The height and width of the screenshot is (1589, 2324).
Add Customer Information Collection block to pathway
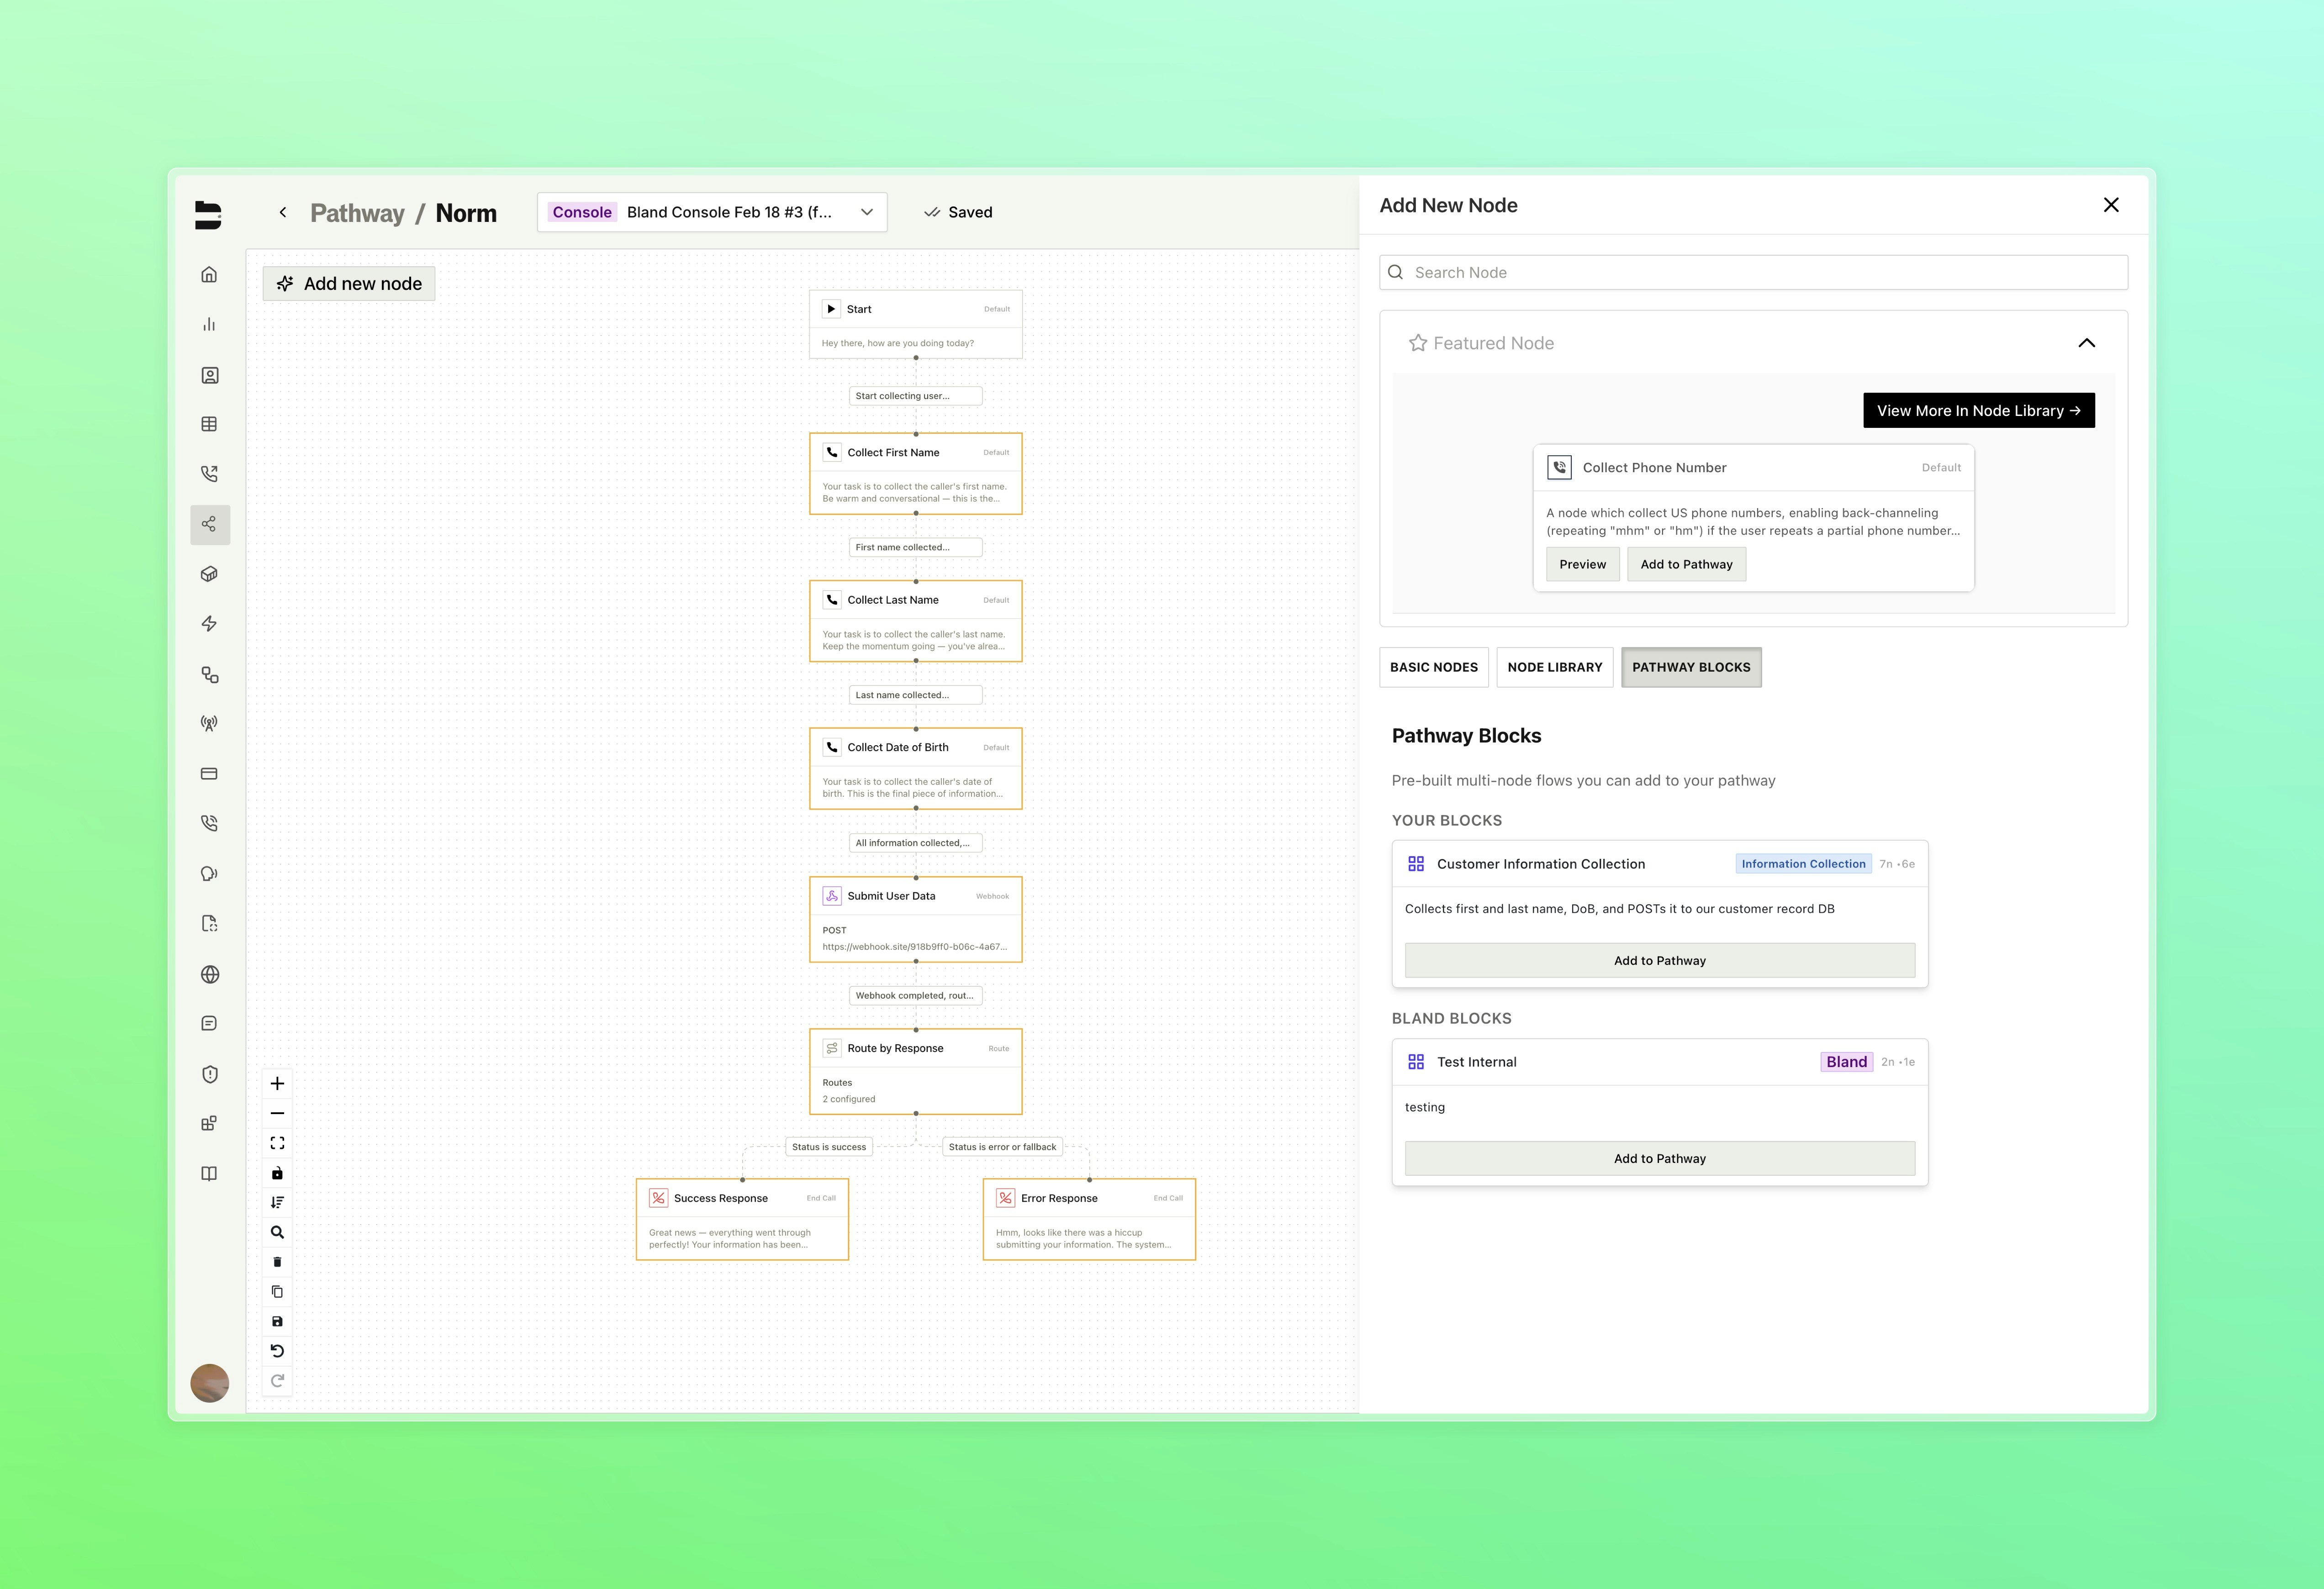1659,960
